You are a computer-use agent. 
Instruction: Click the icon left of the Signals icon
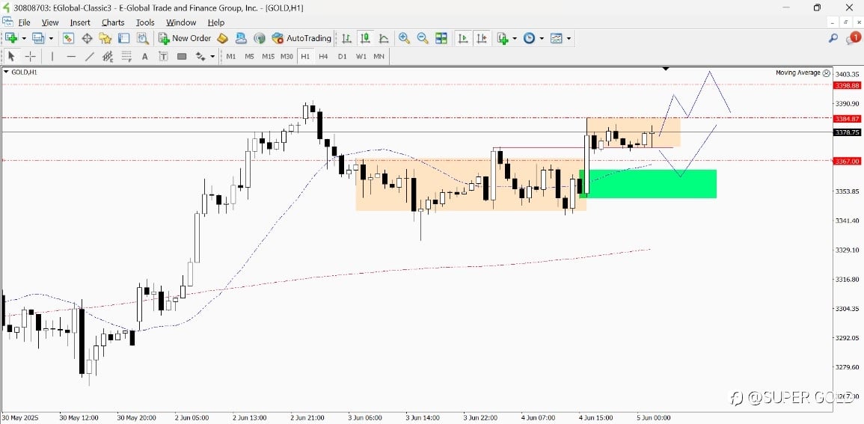(241, 38)
